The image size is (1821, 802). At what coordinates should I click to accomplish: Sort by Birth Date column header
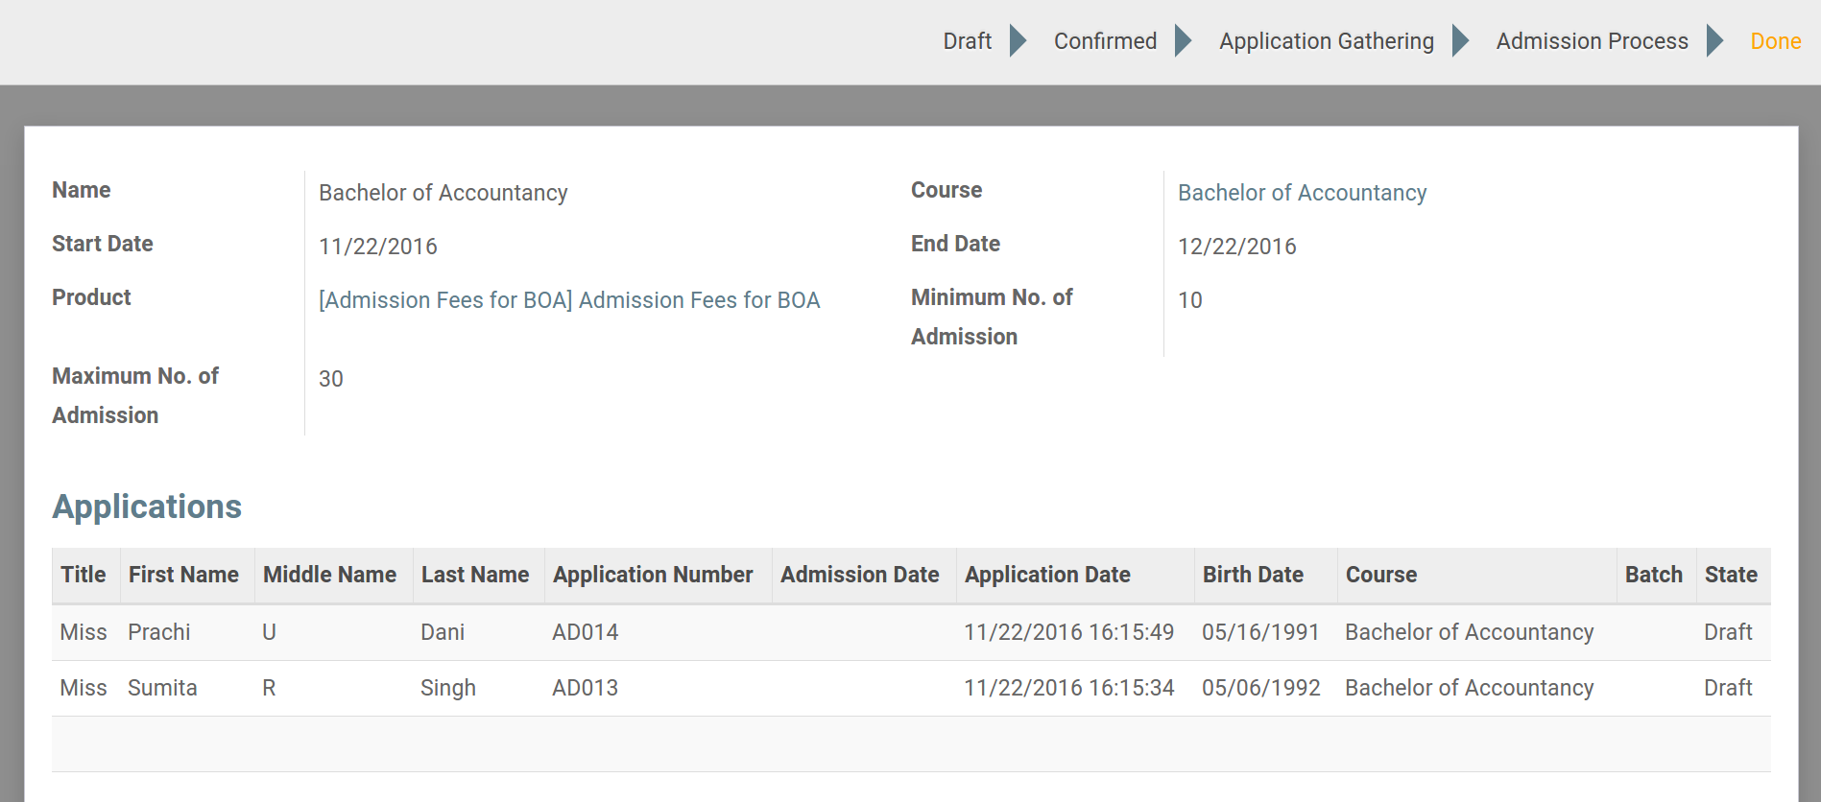[x=1253, y=575]
